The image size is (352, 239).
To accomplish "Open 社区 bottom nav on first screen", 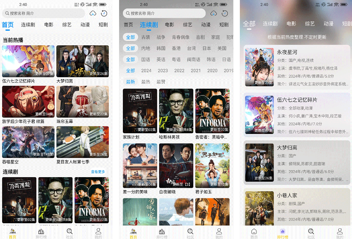I will point(70,233).
